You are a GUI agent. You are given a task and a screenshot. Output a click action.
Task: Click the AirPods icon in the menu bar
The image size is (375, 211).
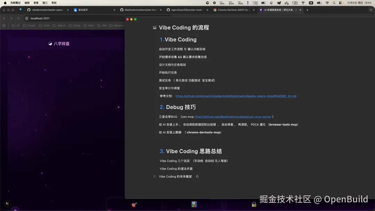tap(303, 3)
